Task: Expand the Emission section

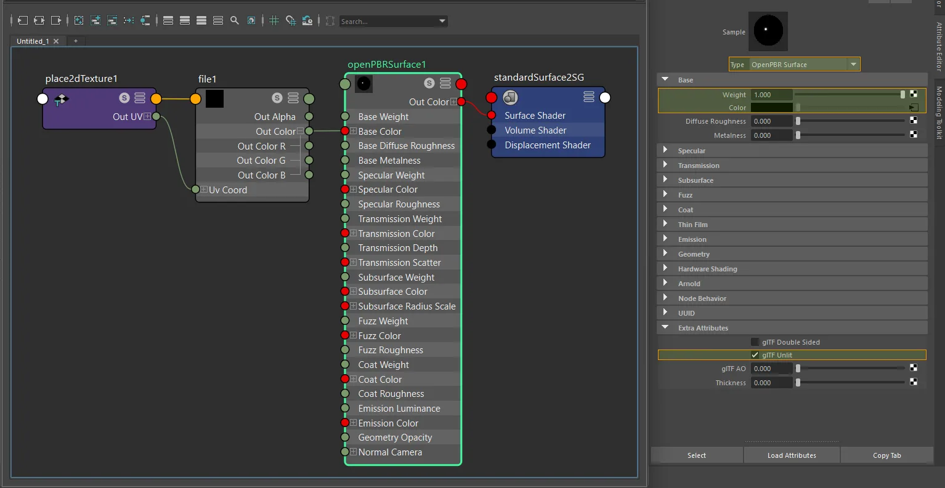Action: (x=665, y=239)
